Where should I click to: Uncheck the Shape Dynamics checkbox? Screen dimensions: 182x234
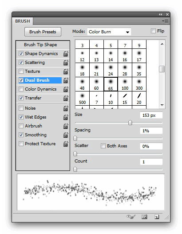21,53
